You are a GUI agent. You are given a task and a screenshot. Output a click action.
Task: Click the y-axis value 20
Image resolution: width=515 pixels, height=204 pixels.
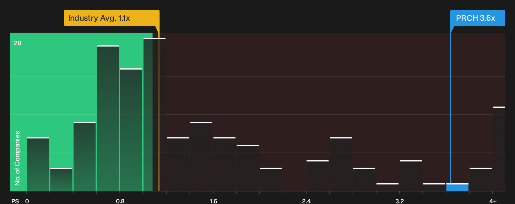pyautogui.click(x=18, y=43)
